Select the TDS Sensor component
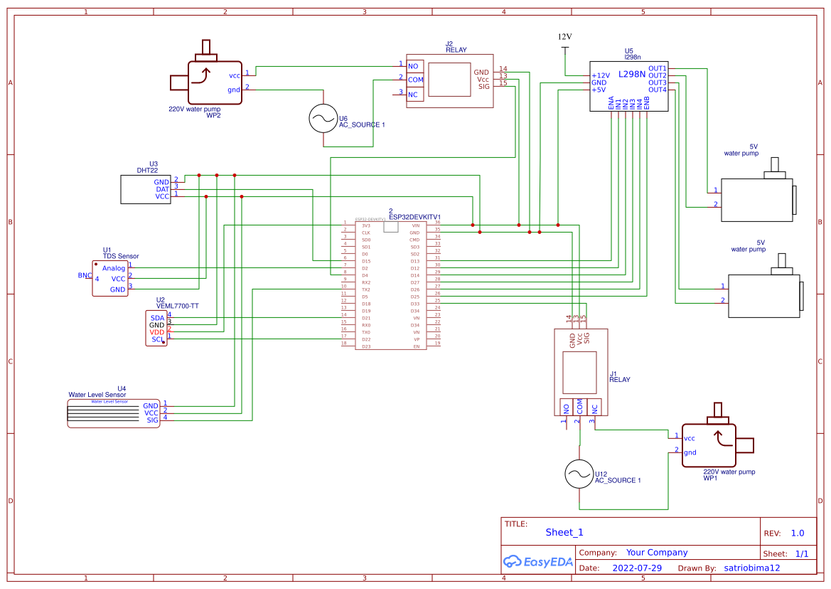 (x=110, y=278)
